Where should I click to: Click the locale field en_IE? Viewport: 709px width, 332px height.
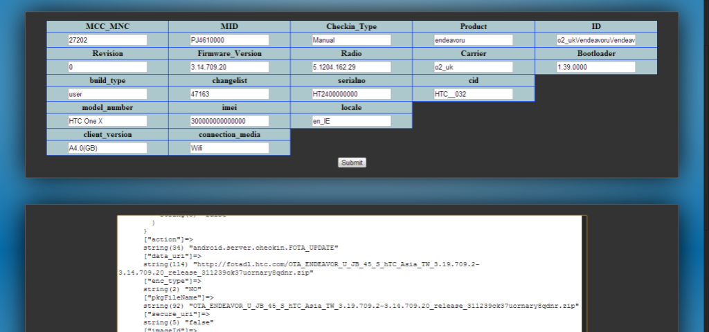click(x=351, y=121)
